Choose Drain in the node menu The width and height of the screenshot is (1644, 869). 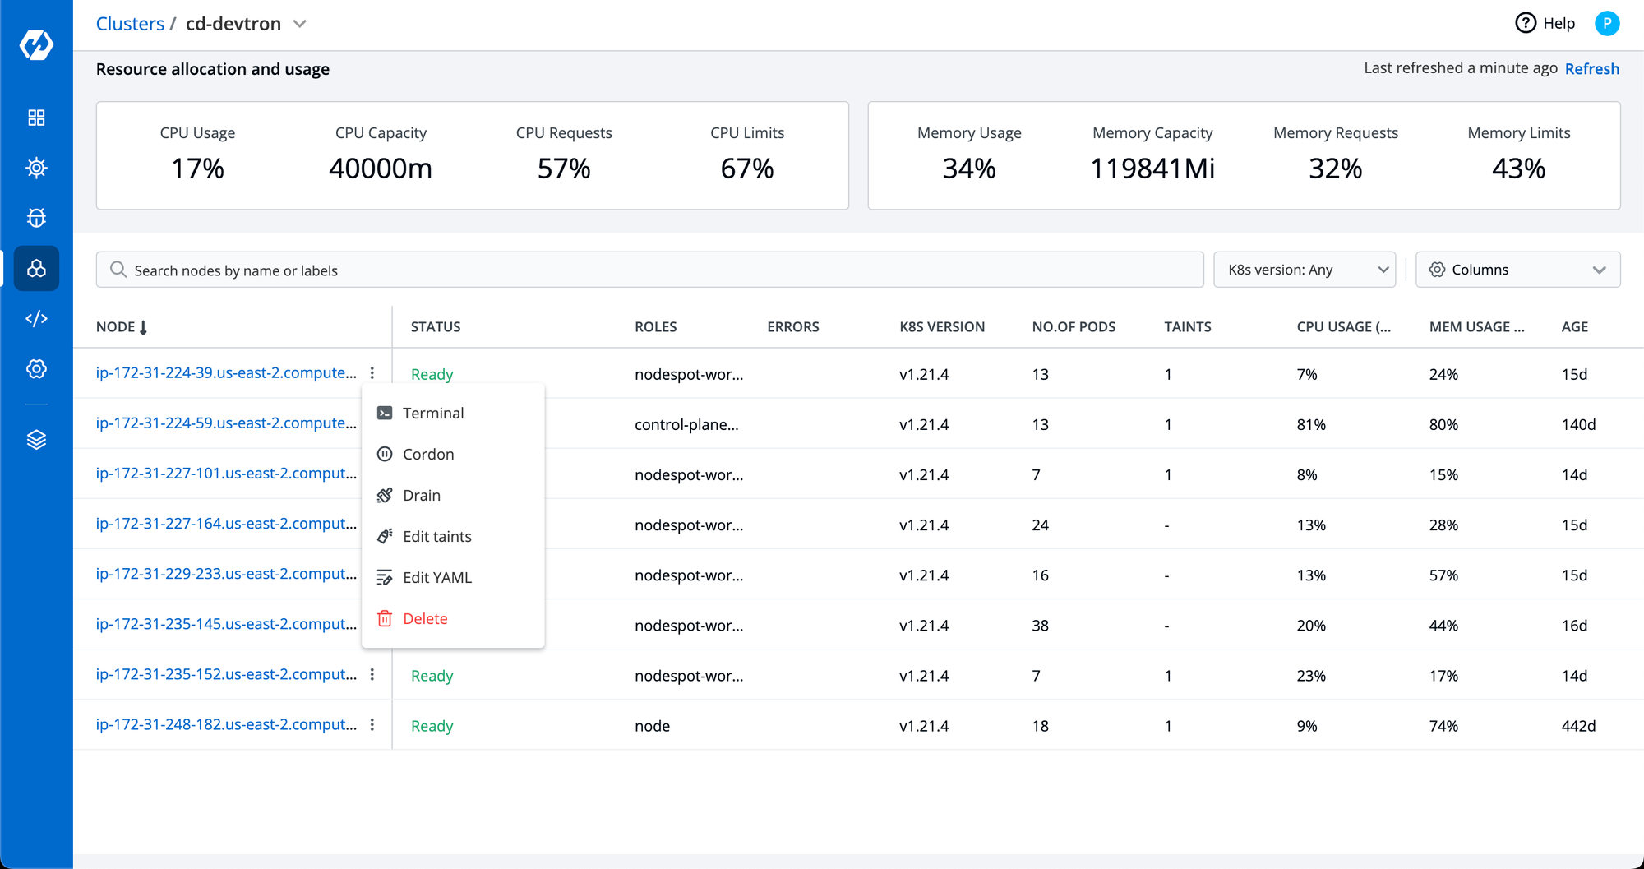click(453, 495)
